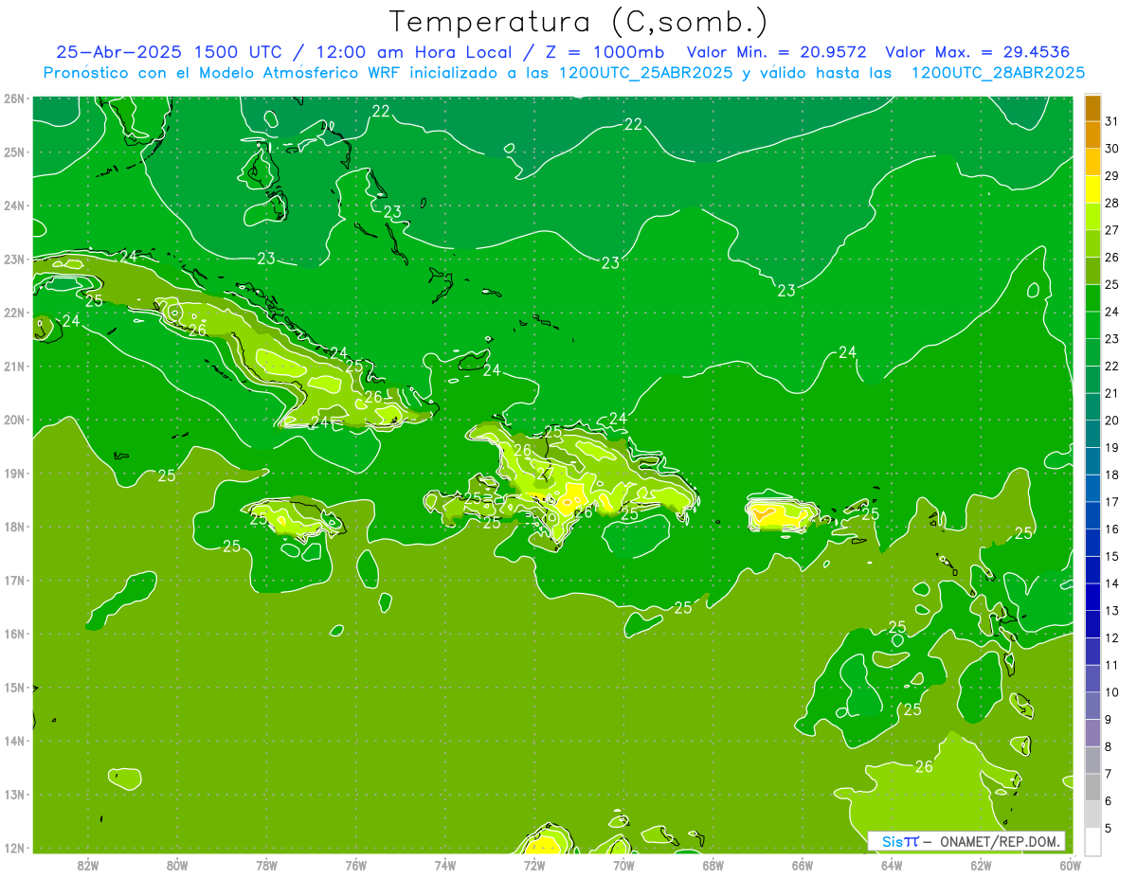Click the 'Z = 1000mb' level text
The width and height of the screenshot is (1137, 878).
[607, 52]
